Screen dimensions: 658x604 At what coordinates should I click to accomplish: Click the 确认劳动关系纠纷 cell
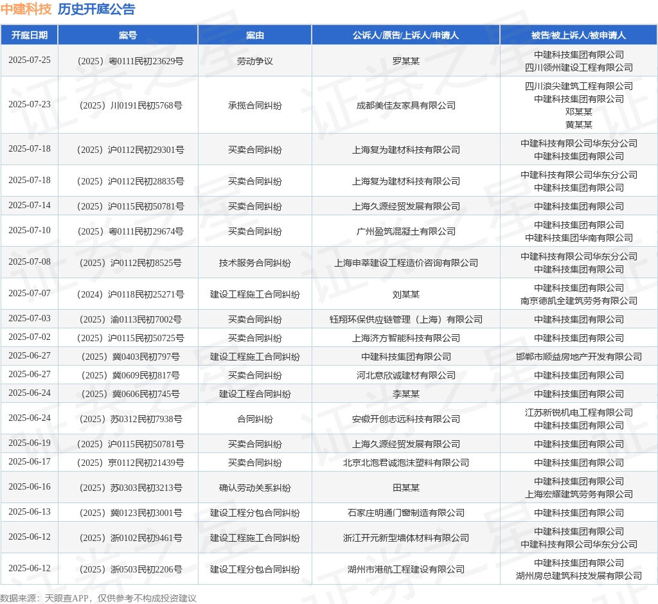click(x=254, y=488)
